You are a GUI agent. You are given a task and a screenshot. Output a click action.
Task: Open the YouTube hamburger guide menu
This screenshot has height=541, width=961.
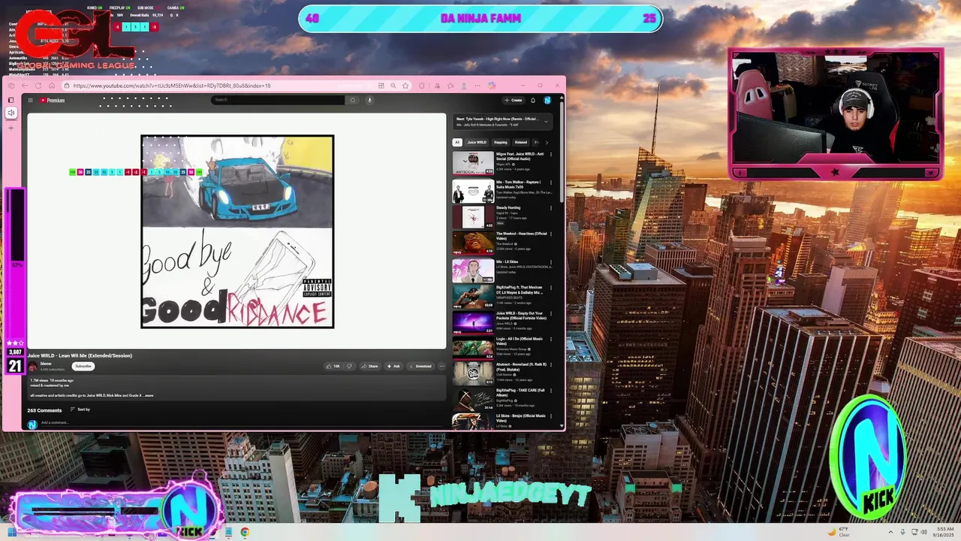[31, 100]
